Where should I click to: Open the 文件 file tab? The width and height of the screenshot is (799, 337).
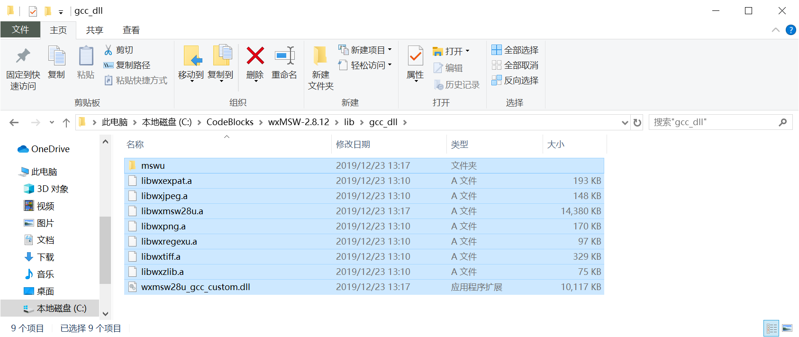click(20, 29)
